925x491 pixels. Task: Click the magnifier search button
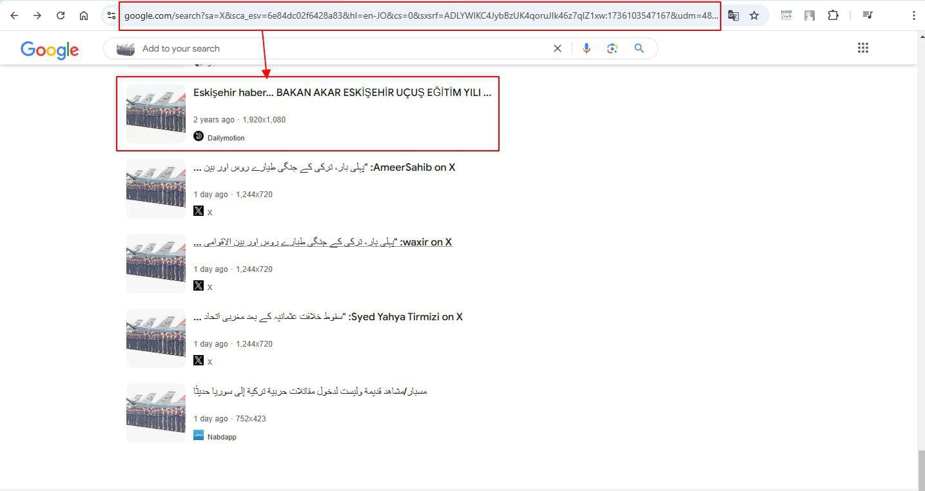[x=639, y=48]
